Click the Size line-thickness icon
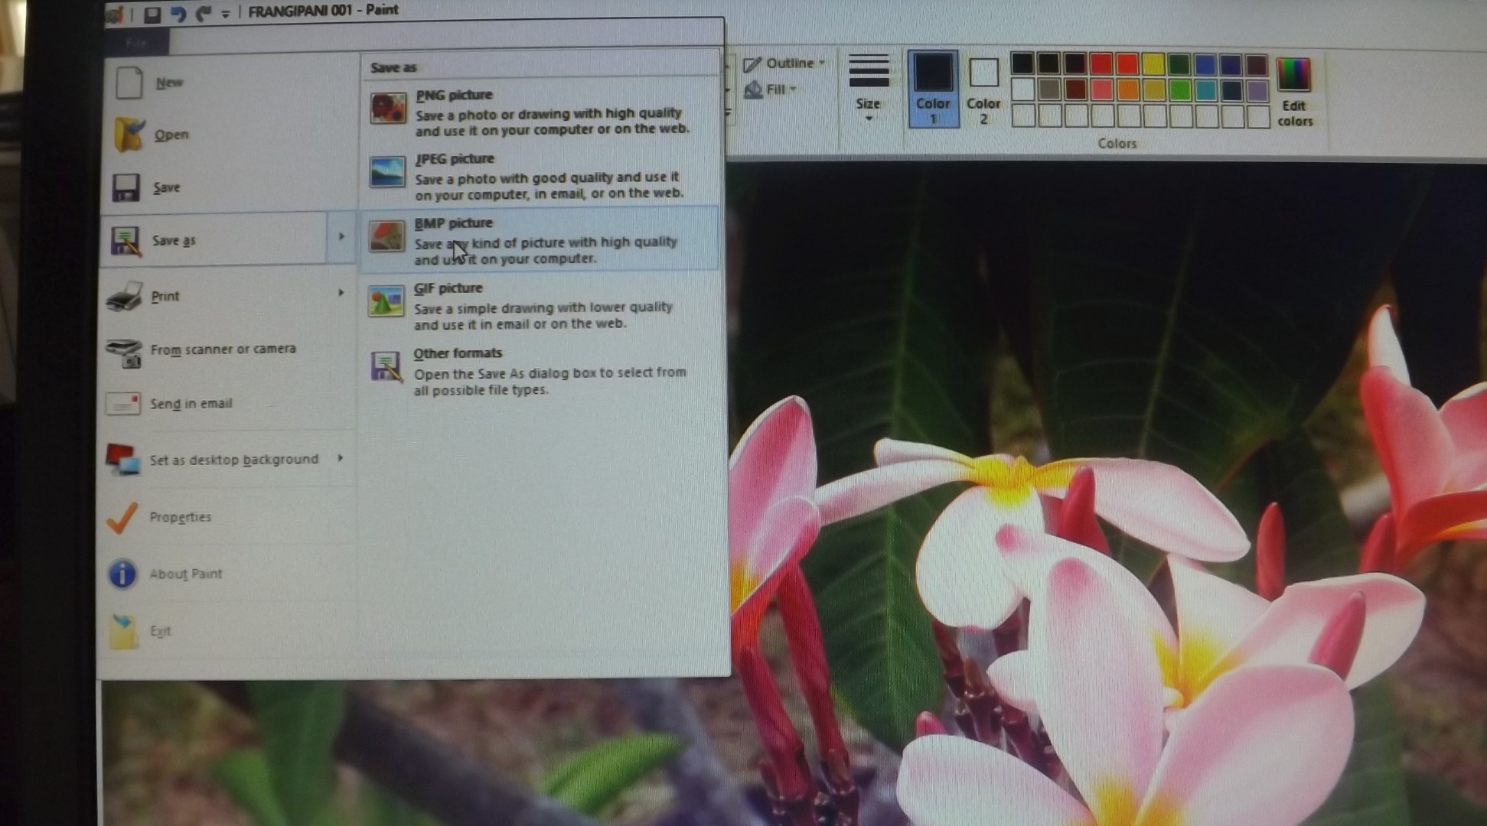 (x=869, y=71)
